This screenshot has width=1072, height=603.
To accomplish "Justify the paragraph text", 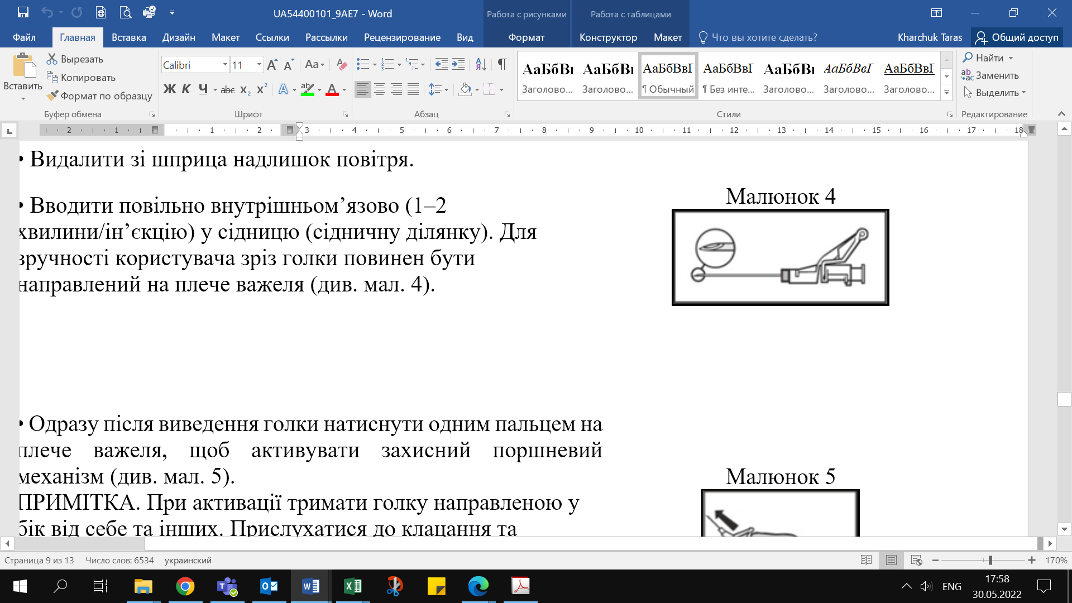I will click(x=413, y=89).
